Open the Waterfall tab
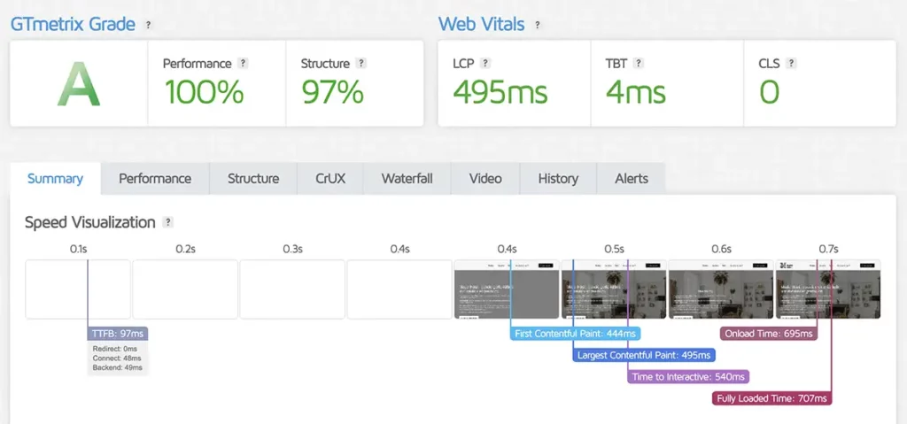 coord(407,179)
